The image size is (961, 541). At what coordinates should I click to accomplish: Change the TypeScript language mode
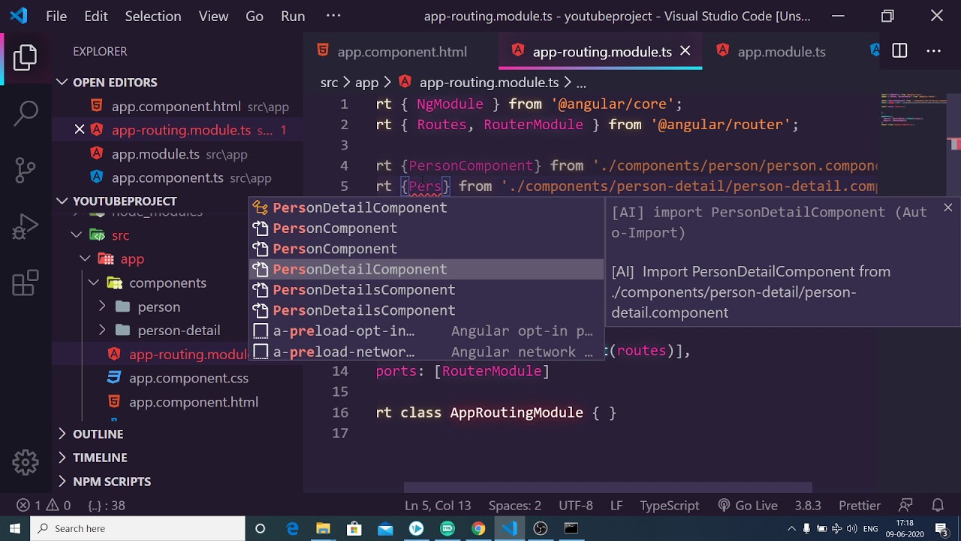click(x=669, y=506)
